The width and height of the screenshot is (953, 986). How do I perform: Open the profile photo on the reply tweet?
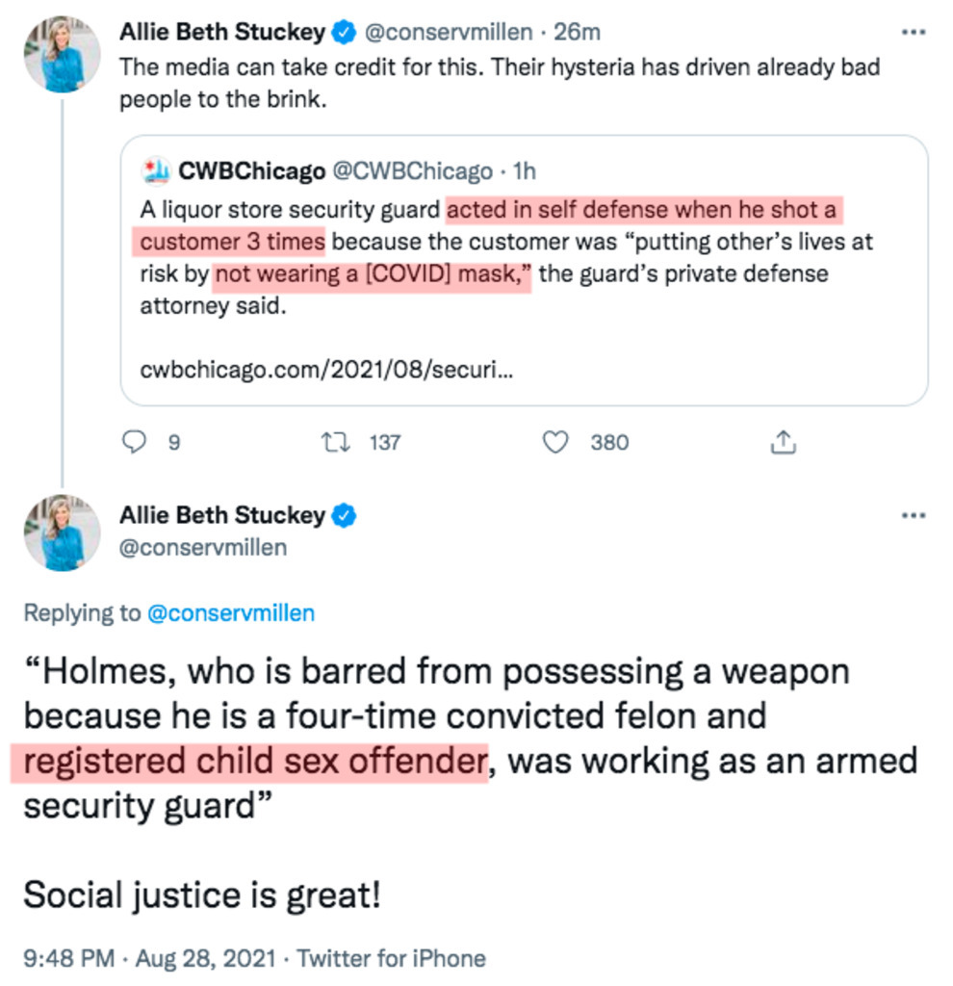63,532
